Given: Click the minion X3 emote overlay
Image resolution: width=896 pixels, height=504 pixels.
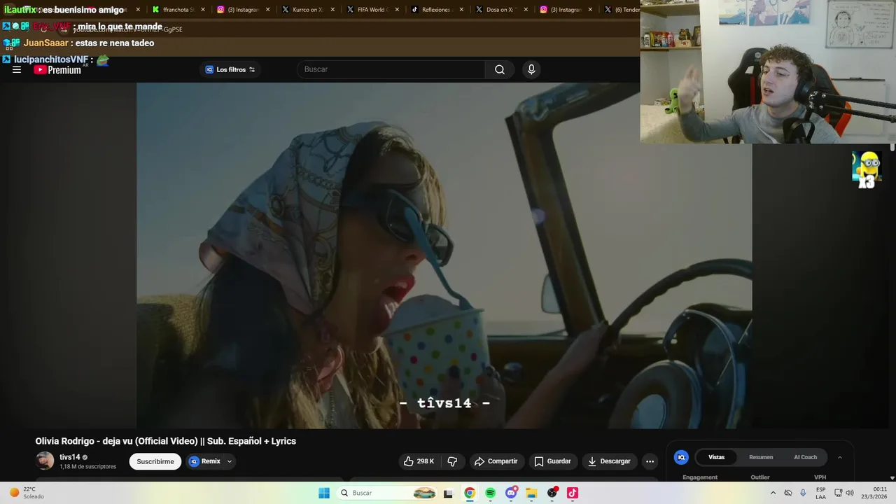Looking at the screenshot, I should [x=867, y=170].
